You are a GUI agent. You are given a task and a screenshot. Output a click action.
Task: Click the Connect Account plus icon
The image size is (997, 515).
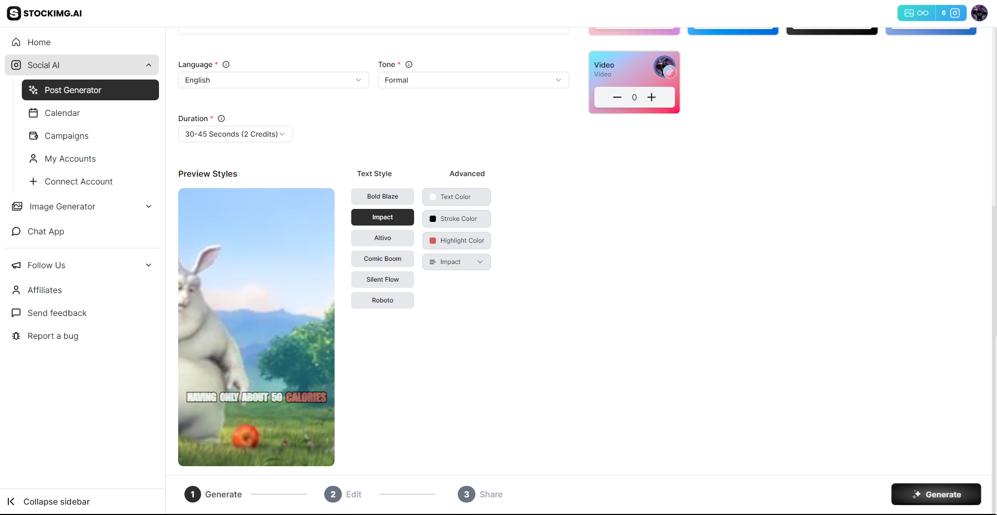point(33,181)
